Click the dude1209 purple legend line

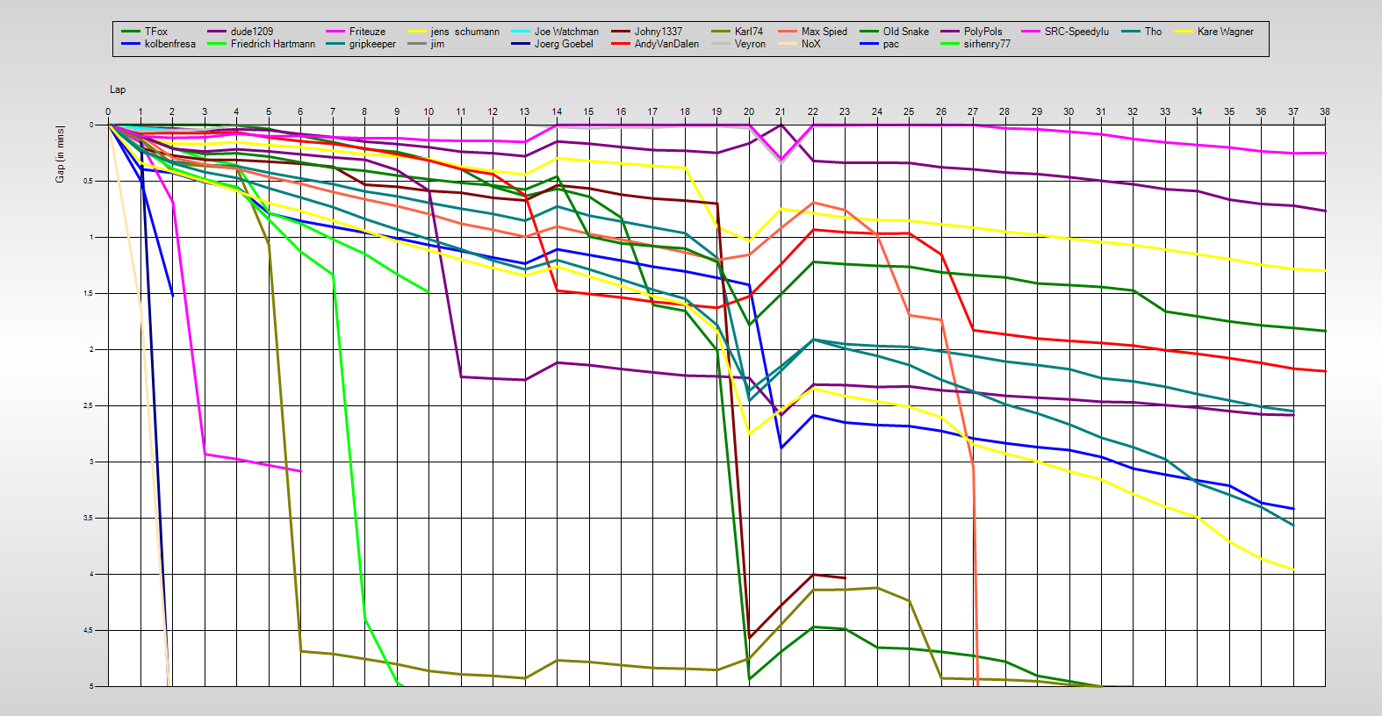point(218,32)
